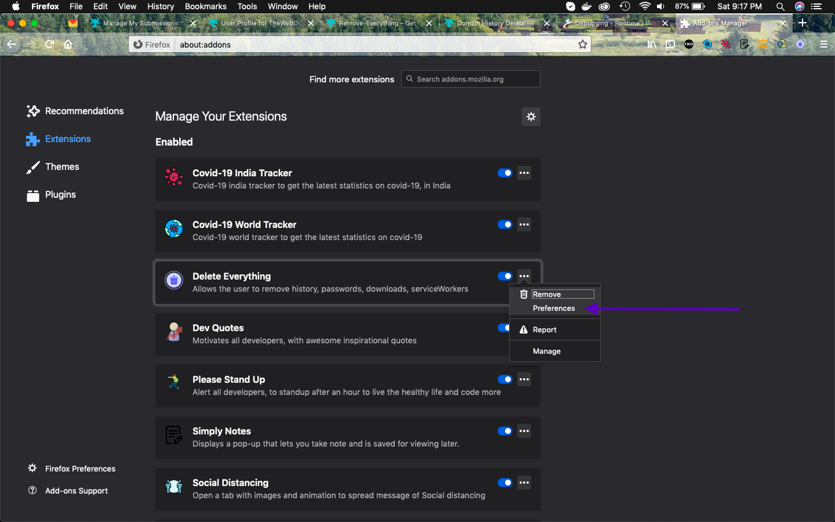Open Siri from the menu bar
Image resolution: width=835 pixels, height=522 pixels.
click(800, 6)
